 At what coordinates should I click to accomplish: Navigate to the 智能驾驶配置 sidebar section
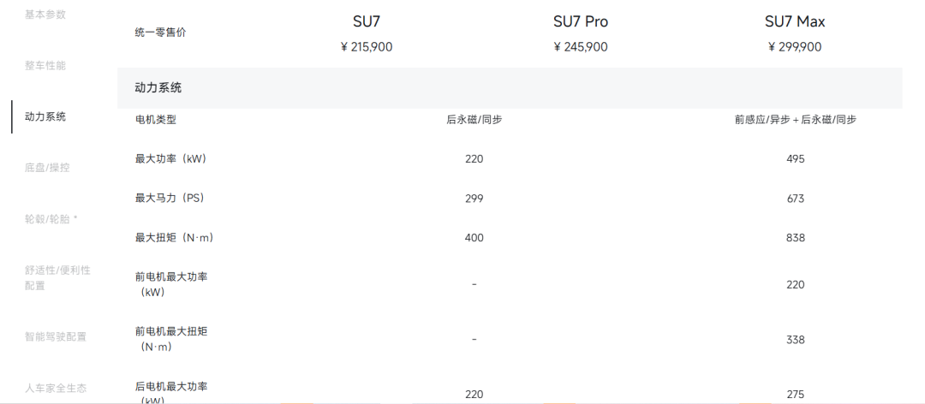tap(56, 336)
